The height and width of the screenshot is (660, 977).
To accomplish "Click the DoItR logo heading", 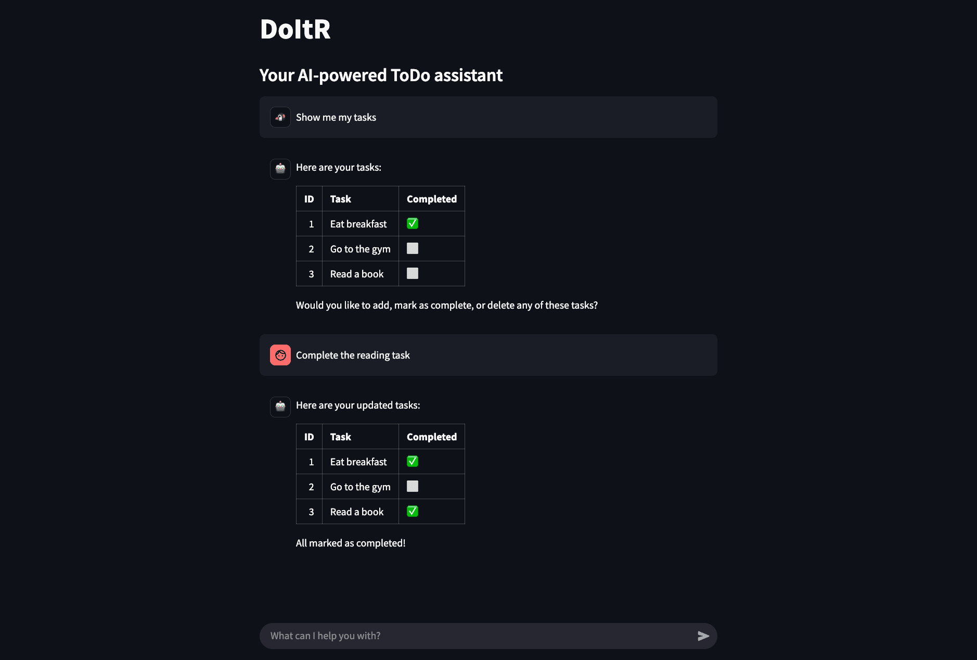I will [295, 30].
